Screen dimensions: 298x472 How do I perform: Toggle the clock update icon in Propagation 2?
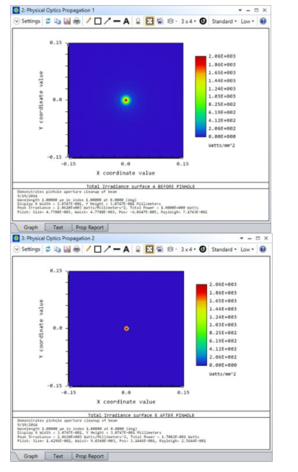point(203,249)
